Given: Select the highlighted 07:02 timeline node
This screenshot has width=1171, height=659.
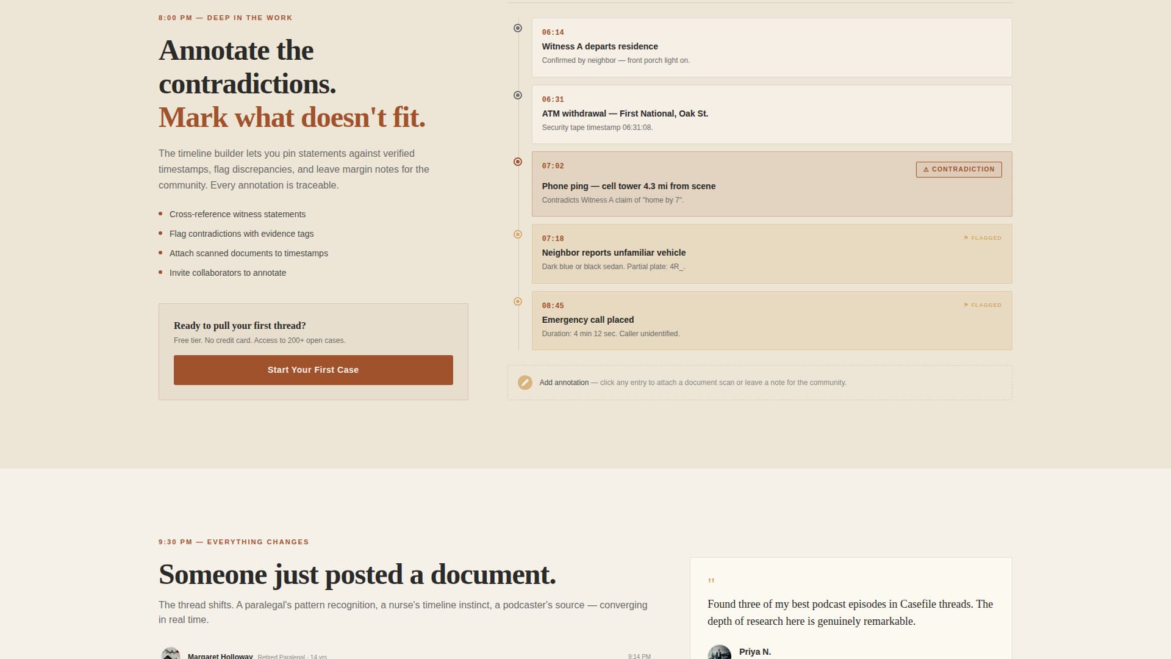Looking at the screenshot, I should (x=518, y=161).
